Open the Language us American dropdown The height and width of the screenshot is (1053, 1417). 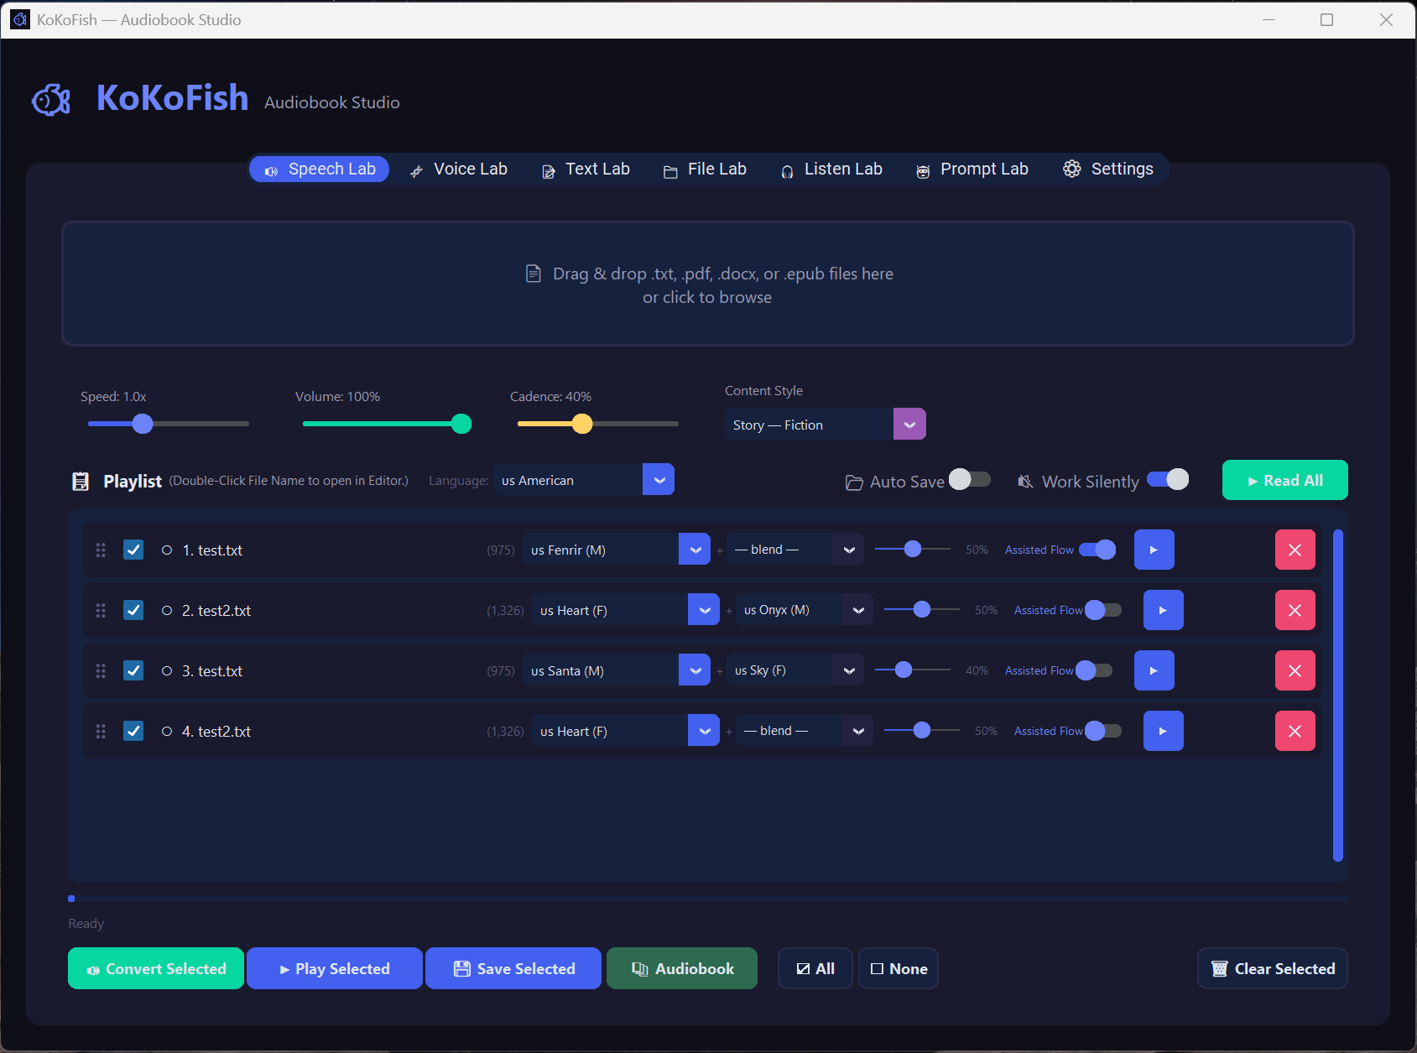[x=584, y=480]
